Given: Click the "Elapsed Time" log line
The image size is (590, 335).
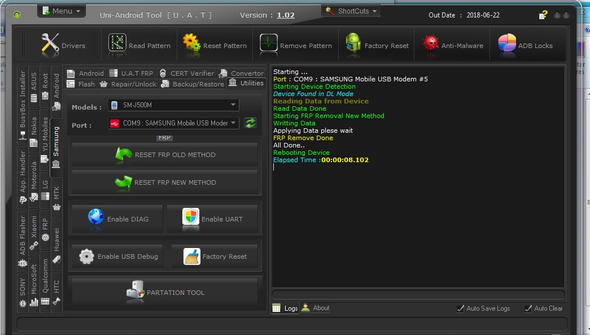Looking at the screenshot, I should [321, 160].
